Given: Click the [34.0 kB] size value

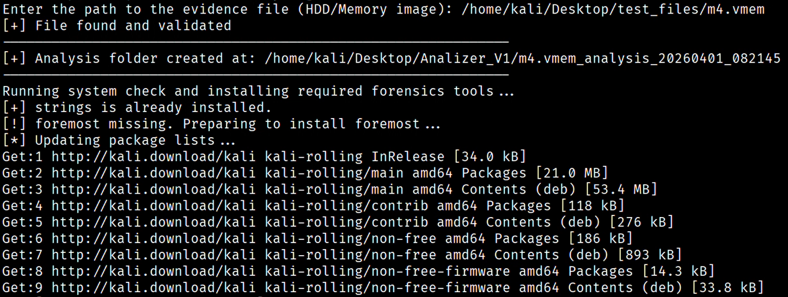Looking at the screenshot, I should (490, 157).
